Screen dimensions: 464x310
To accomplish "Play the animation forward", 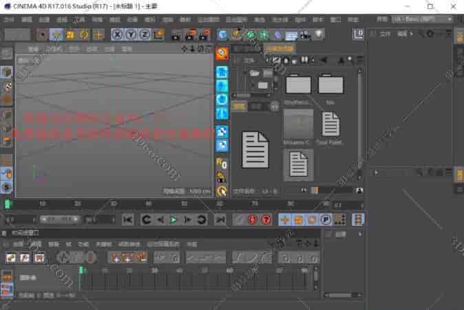I will click(x=173, y=219).
